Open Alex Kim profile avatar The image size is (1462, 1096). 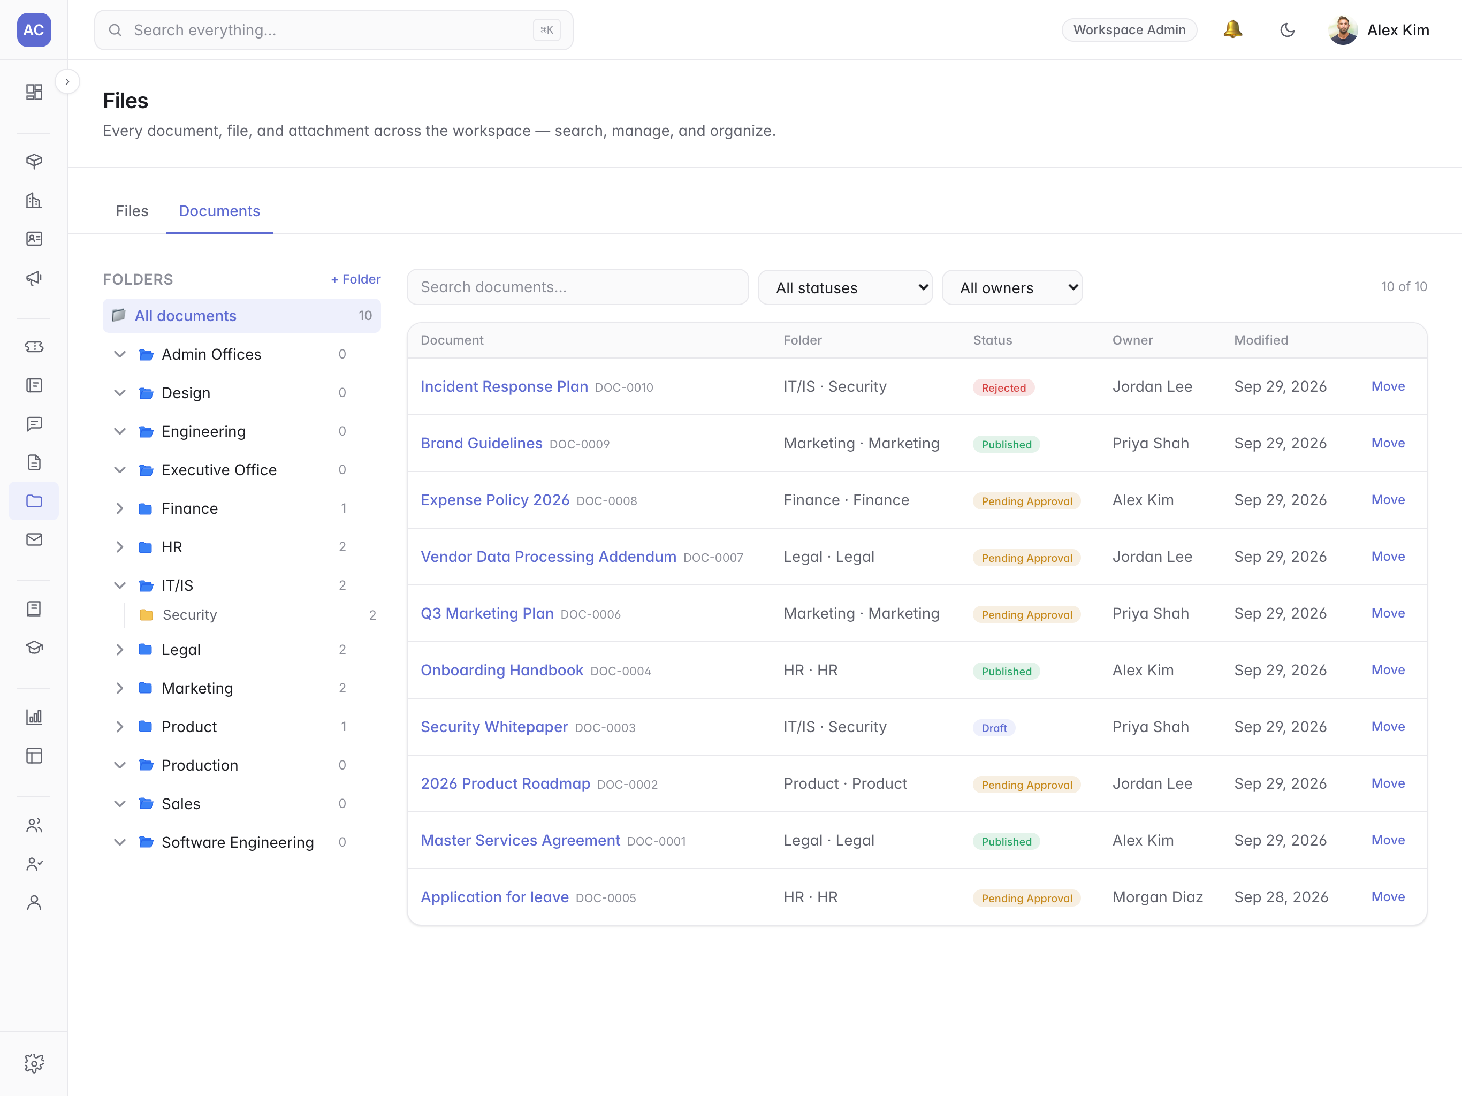point(1343,30)
